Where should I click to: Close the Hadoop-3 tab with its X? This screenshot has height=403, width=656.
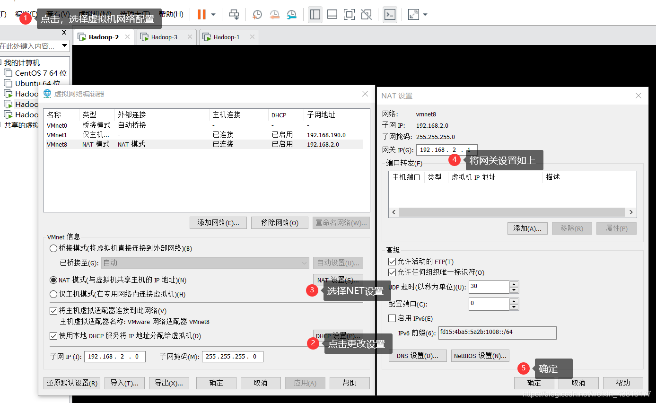190,36
